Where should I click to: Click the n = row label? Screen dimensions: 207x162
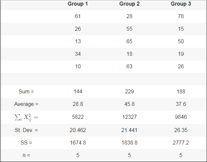[x=26, y=155]
